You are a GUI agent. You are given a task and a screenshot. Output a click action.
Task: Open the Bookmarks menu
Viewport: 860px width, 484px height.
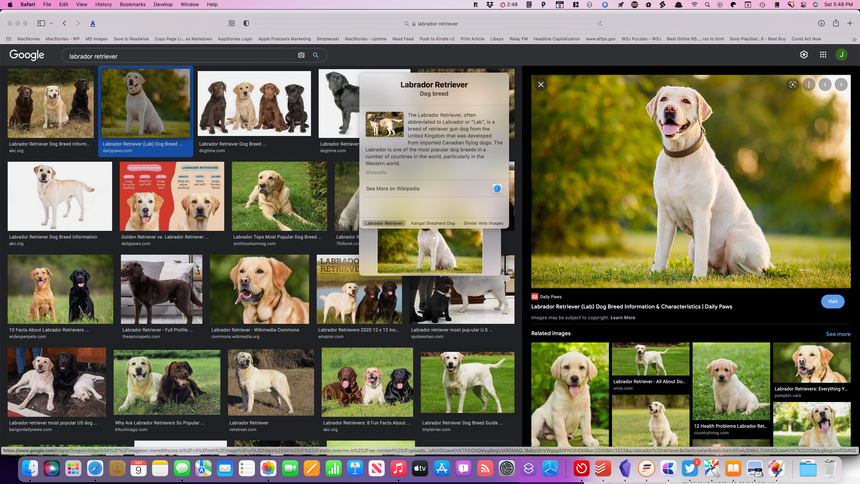pyautogui.click(x=133, y=4)
